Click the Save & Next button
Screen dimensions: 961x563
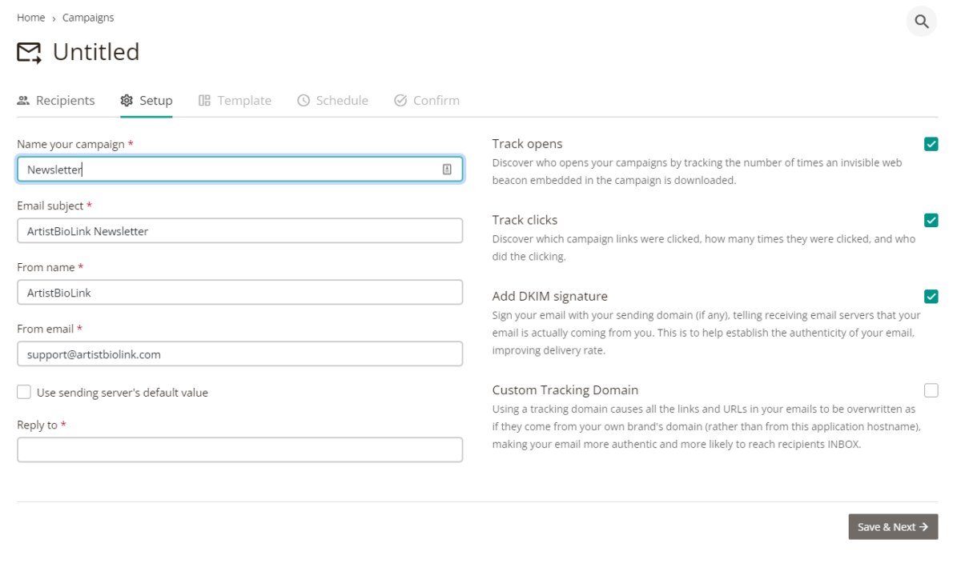[893, 527]
